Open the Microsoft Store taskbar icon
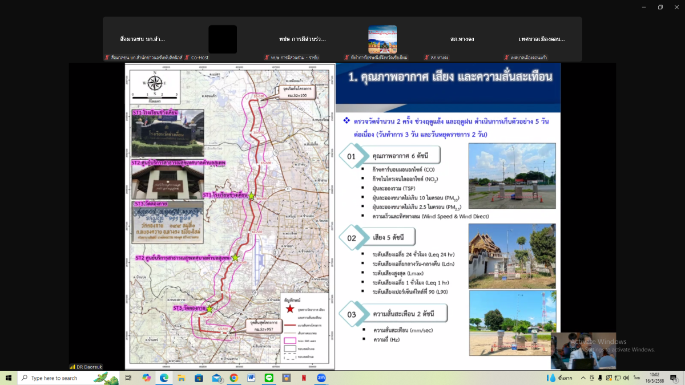Screen dimensions: 685x385 199,378
